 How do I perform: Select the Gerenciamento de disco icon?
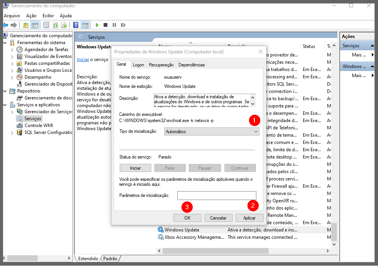(x=20, y=98)
